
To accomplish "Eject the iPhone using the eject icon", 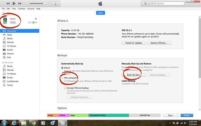I will [36, 19].
